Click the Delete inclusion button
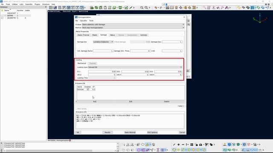The height and width of the screenshot is (153, 273). tap(167, 102)
